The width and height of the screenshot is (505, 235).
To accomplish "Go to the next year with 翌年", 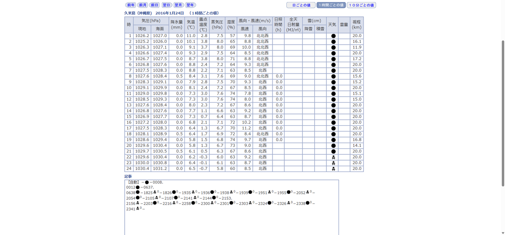I will pyautogui.click(x=191, y=5).
